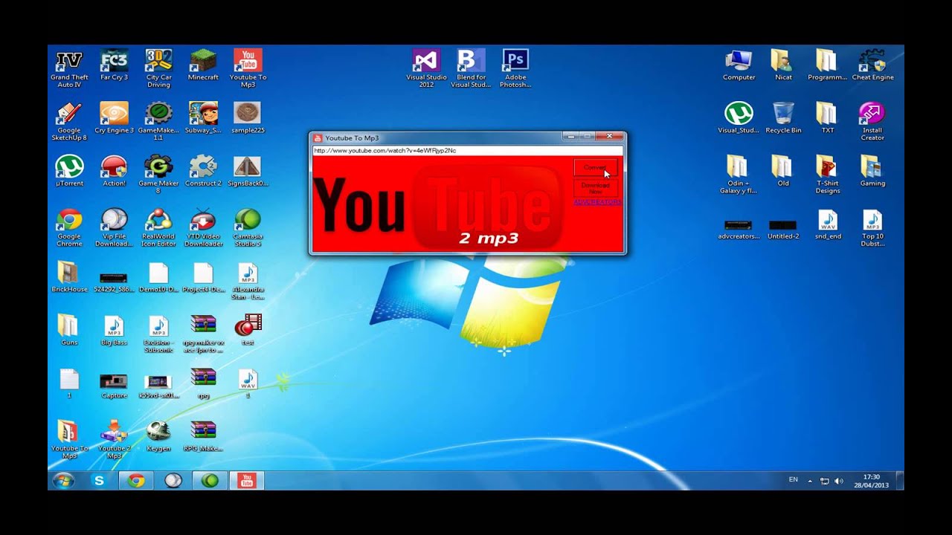
Task: Launch Far Cry 3 from the desktop
Action: click(x=114, y=65)
